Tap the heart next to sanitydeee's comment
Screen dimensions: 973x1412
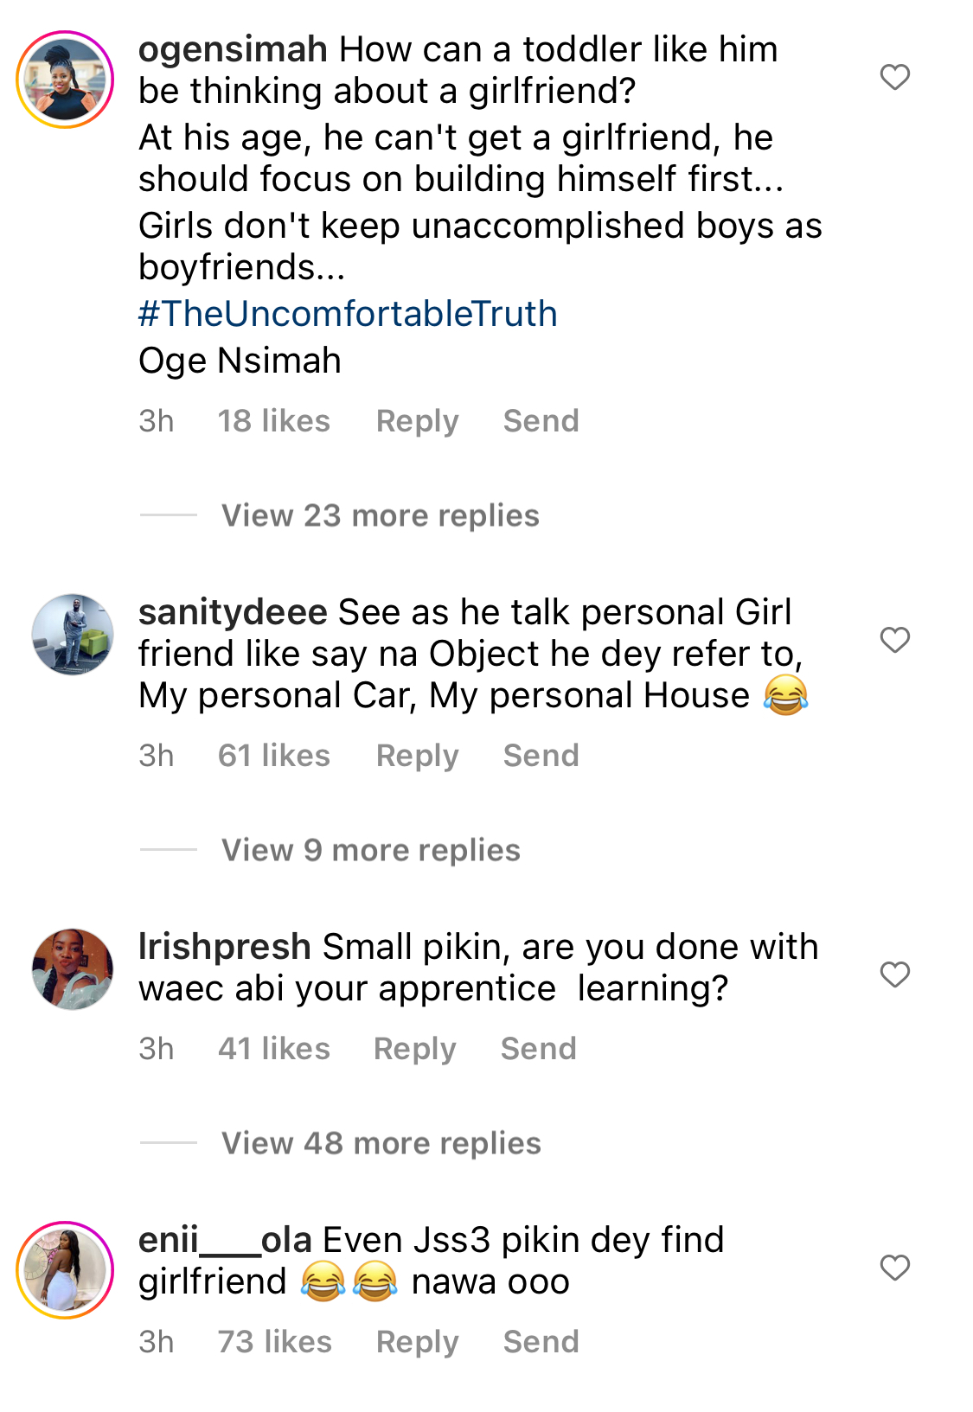pyautogui.click(x=895, y=640)
